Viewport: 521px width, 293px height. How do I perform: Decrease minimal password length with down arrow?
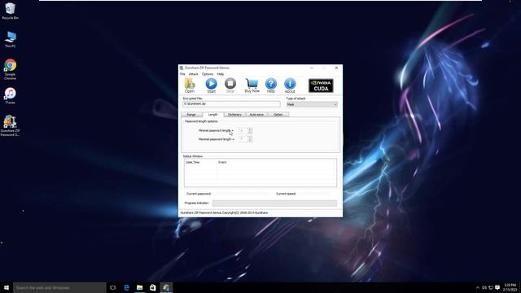(x=250, y=132)
